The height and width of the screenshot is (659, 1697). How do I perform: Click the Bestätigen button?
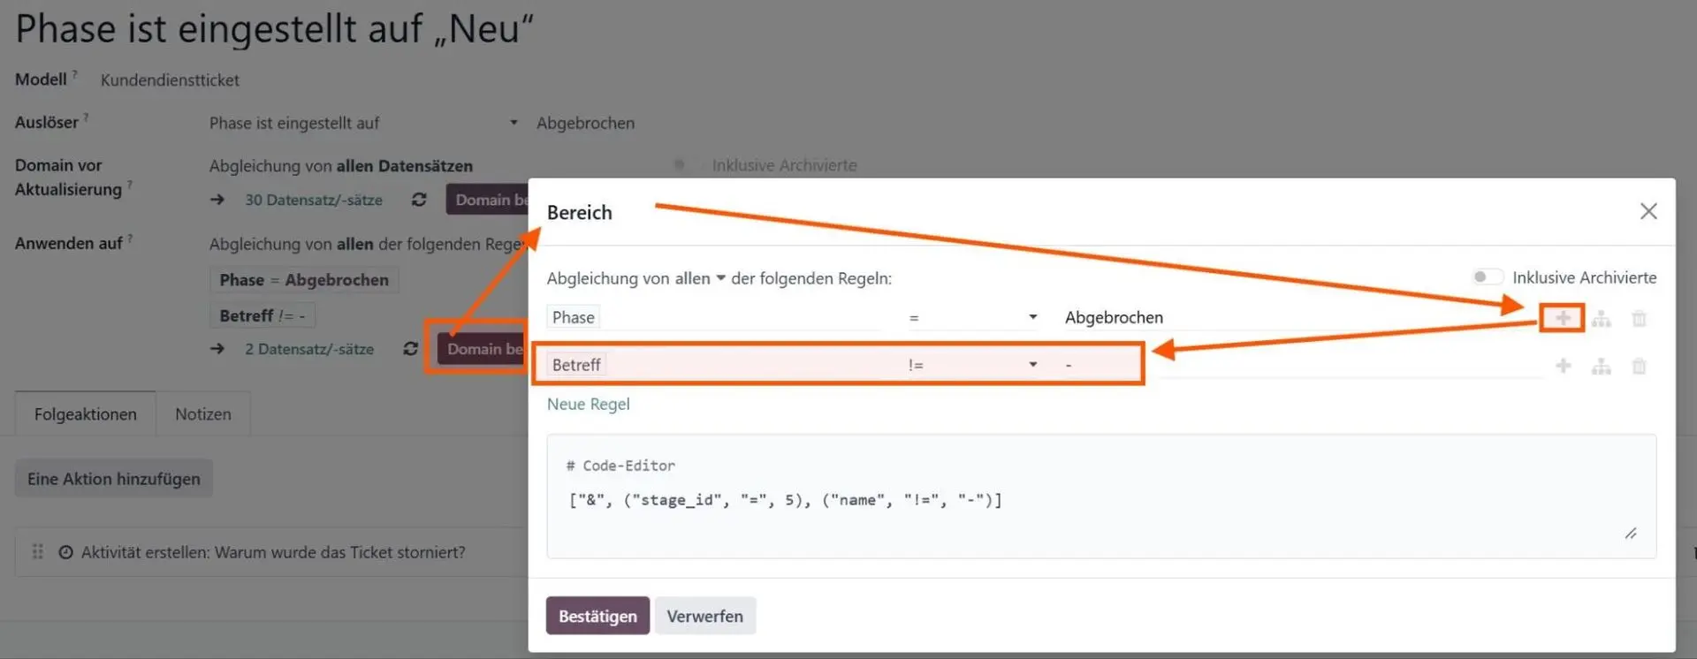coord(597,616)
